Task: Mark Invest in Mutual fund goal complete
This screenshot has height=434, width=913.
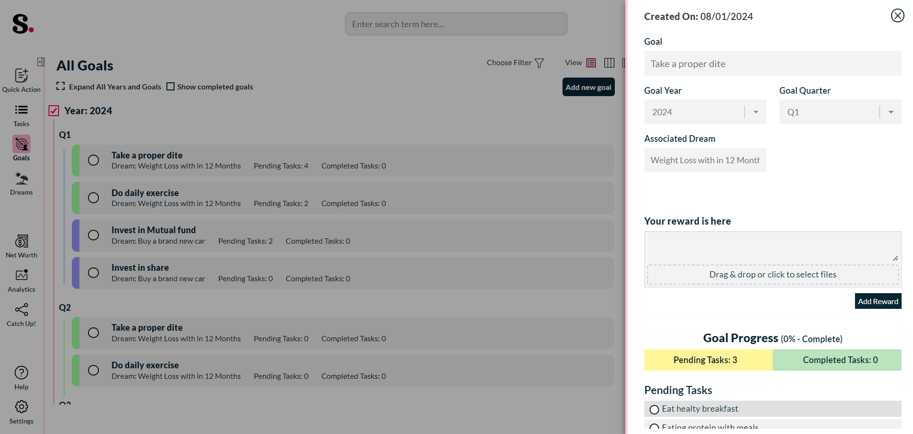Action: pos(94,235)
